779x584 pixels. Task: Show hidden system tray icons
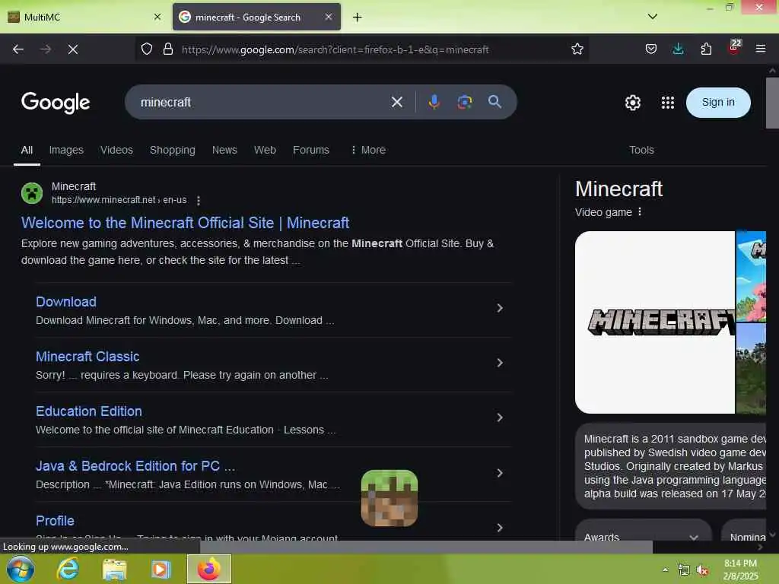(665, 570)
